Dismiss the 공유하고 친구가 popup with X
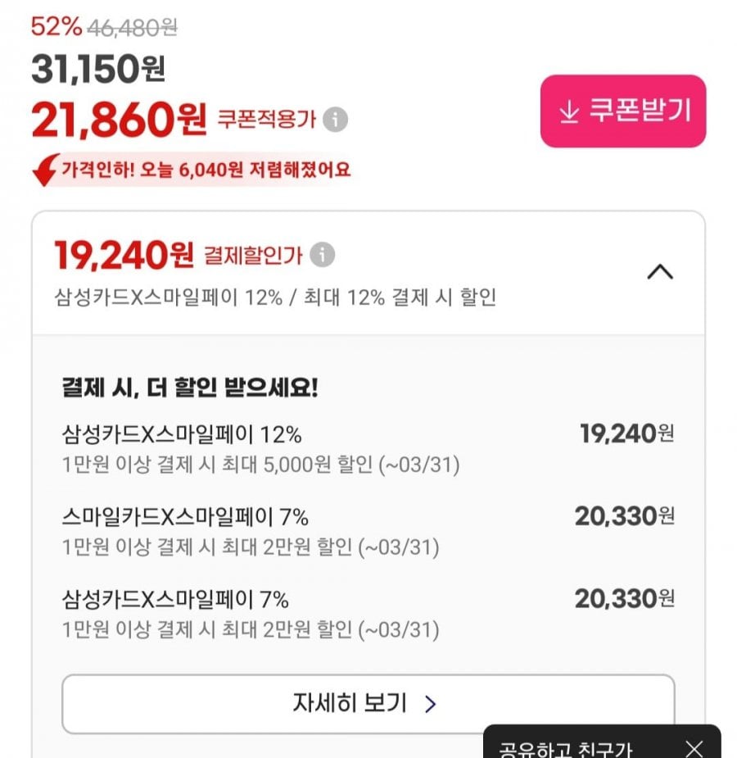737x758 pixels. click(x=694, y=747)
